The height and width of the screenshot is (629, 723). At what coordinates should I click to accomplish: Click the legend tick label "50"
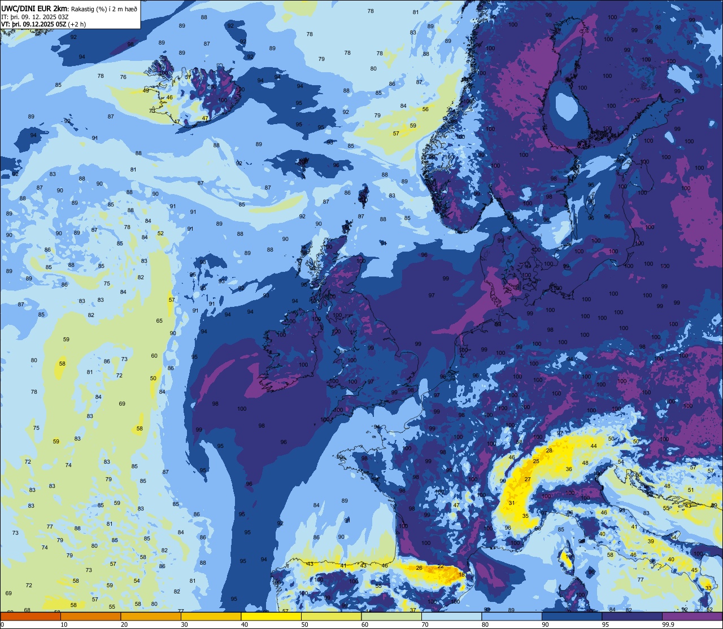pyautogui.click(x=304, y=624)
